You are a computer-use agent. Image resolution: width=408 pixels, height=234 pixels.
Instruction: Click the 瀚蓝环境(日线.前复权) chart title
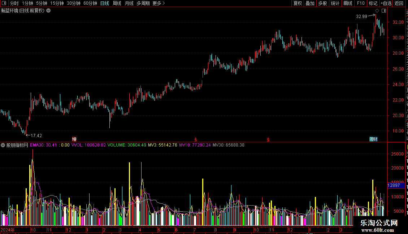(x=23, y=11)
